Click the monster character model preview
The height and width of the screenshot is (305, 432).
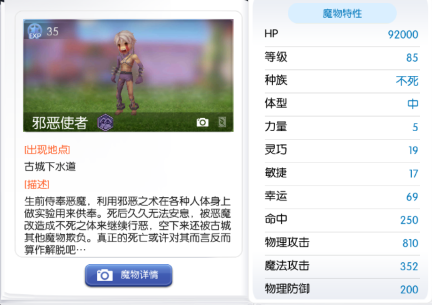127,73
